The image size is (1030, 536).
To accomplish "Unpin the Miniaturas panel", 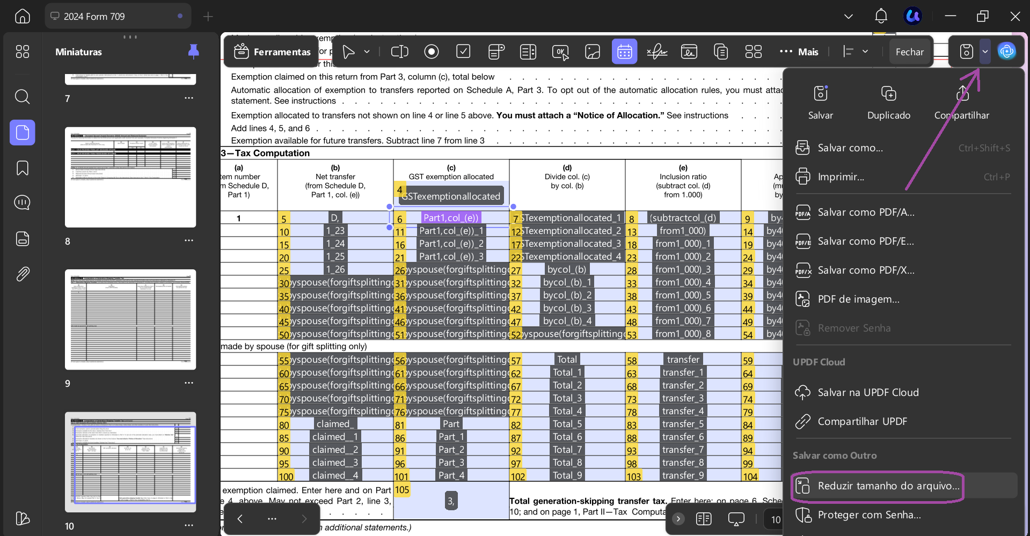I will tap(194, 52).
